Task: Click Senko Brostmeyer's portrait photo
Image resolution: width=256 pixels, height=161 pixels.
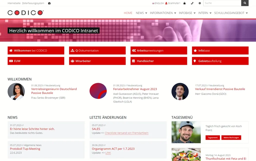Action: (x=16, y=91)
